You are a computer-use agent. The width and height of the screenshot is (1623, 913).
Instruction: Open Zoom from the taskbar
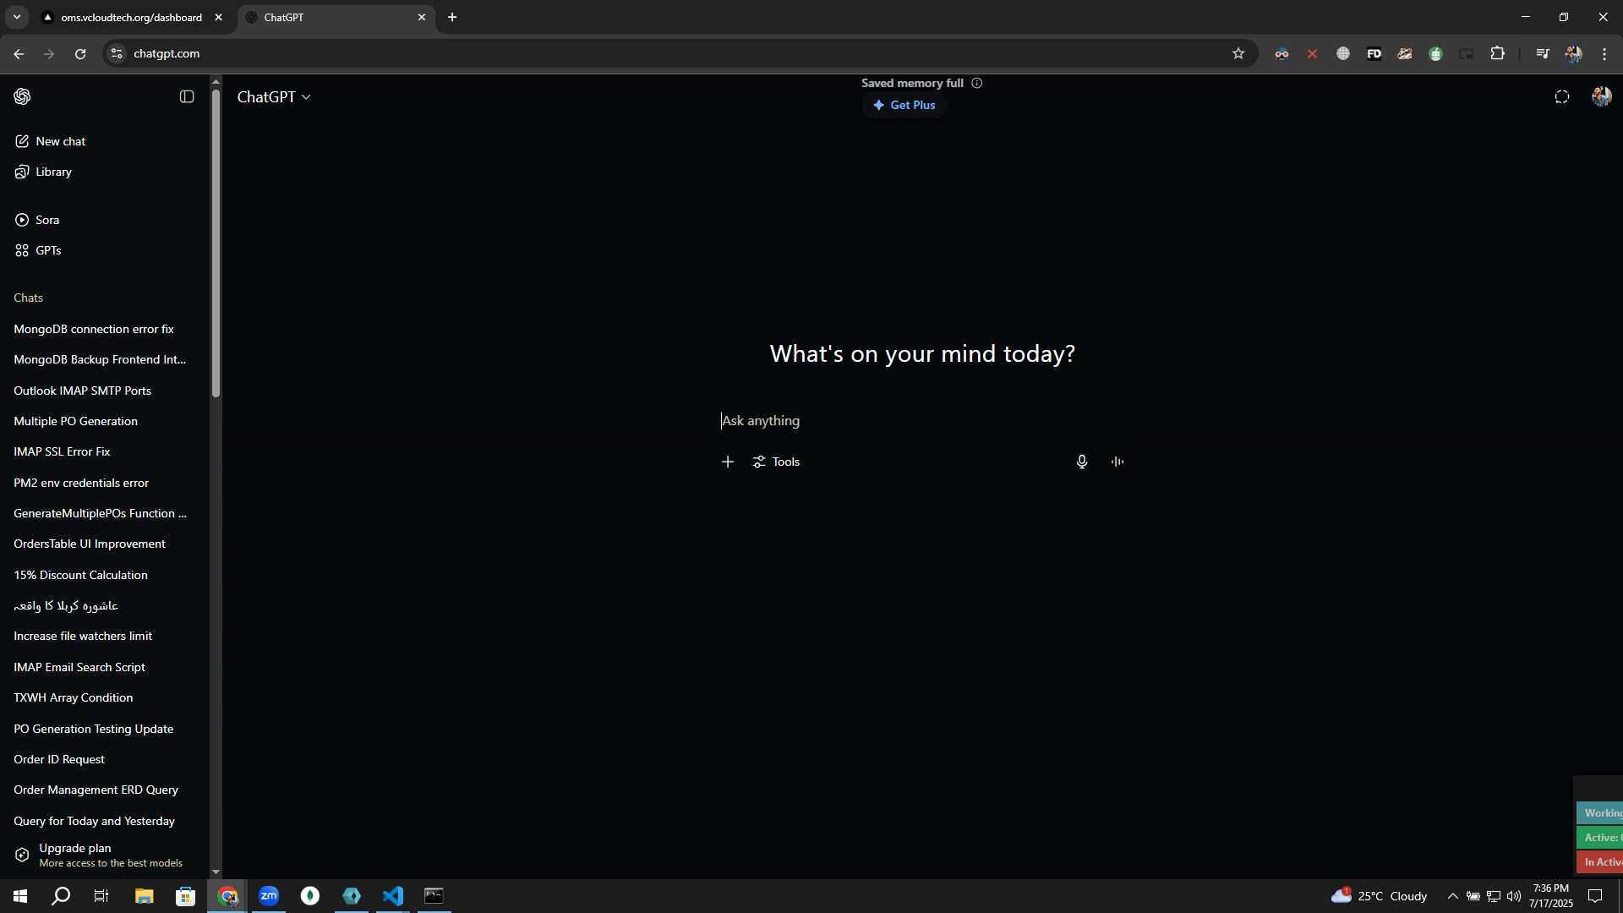pyautogui.click(x=269, y=896)
